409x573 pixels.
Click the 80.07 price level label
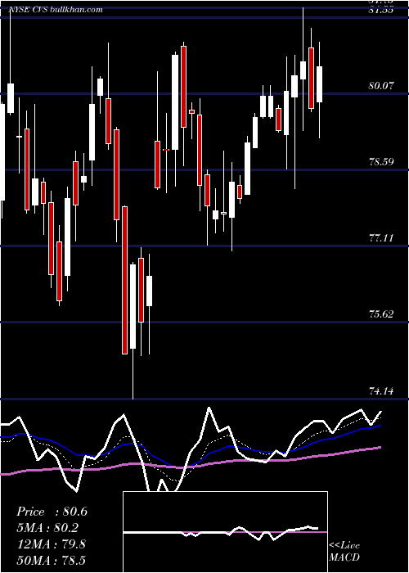[x=381, y=86]
